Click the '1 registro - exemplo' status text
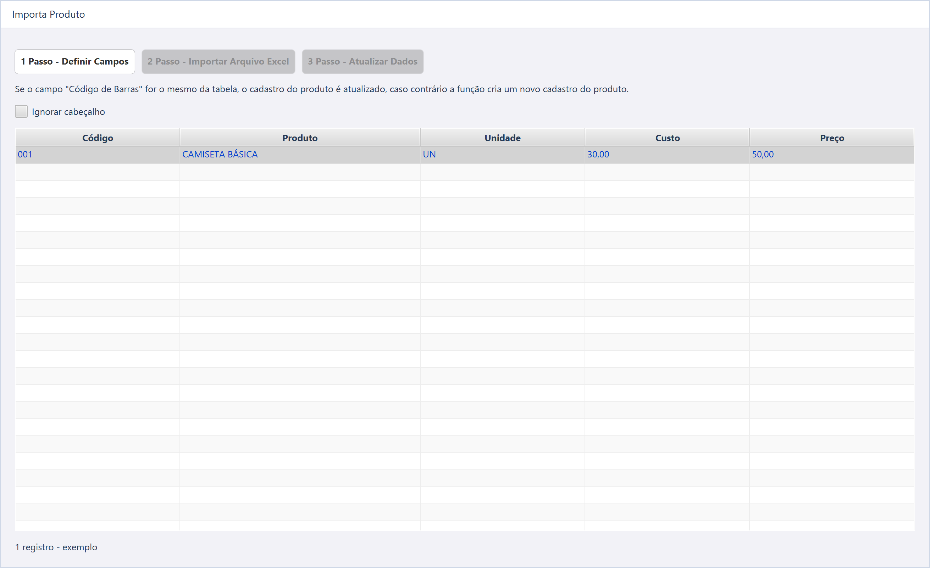 pos(56,547)
